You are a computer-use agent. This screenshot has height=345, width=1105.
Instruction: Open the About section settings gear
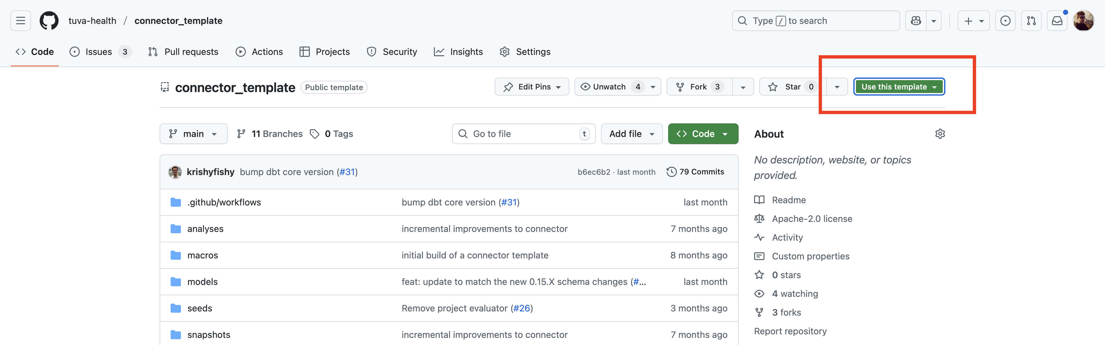tap(940, 134)
